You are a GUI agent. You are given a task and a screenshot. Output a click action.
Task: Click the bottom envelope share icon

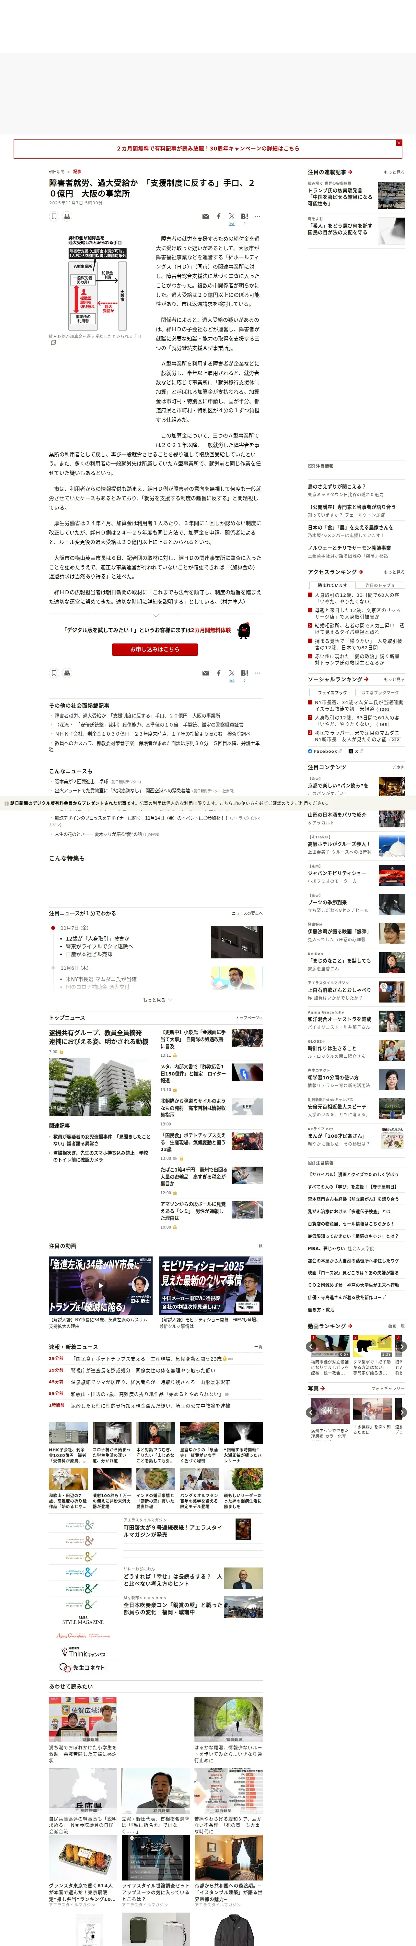coord(205,673)
